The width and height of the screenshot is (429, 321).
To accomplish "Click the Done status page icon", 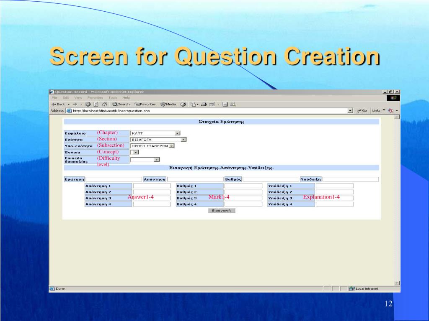I will (52, 288).
